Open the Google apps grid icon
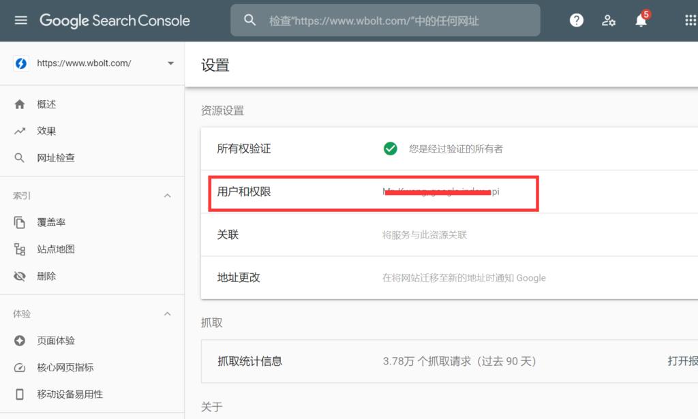 pos(691,20)
